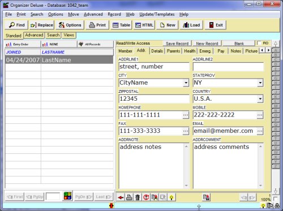This screenshot has width=283, height=211.
Task: Open the Record menu
Action: click(114, 14)
